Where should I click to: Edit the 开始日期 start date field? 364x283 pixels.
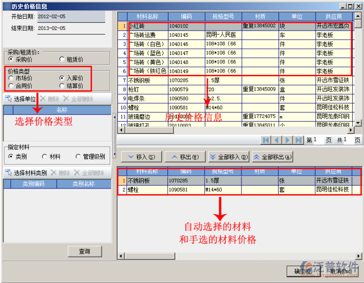point(71,16)
